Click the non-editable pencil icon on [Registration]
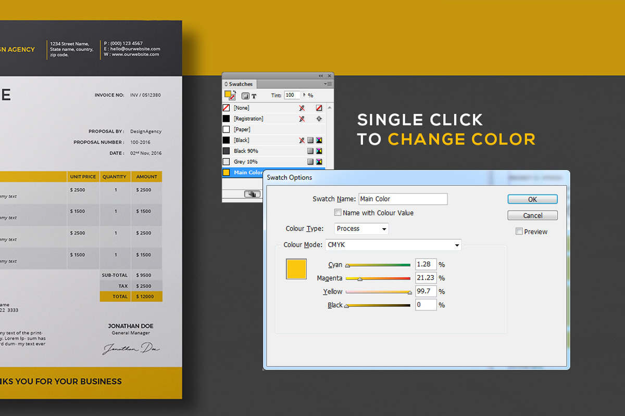Image resolution: width=625 pixels, height=416 pixels. 302,119
